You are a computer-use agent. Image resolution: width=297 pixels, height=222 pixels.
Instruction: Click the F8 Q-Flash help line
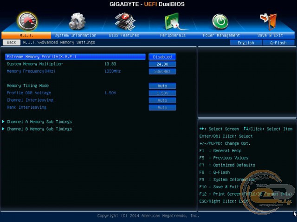(x=214, y=173)
